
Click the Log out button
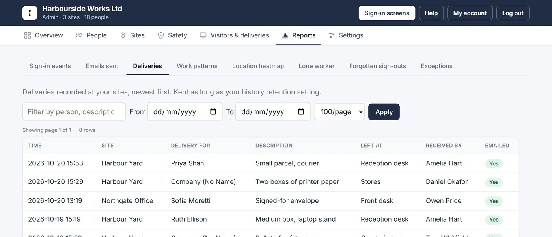[513, 13]
